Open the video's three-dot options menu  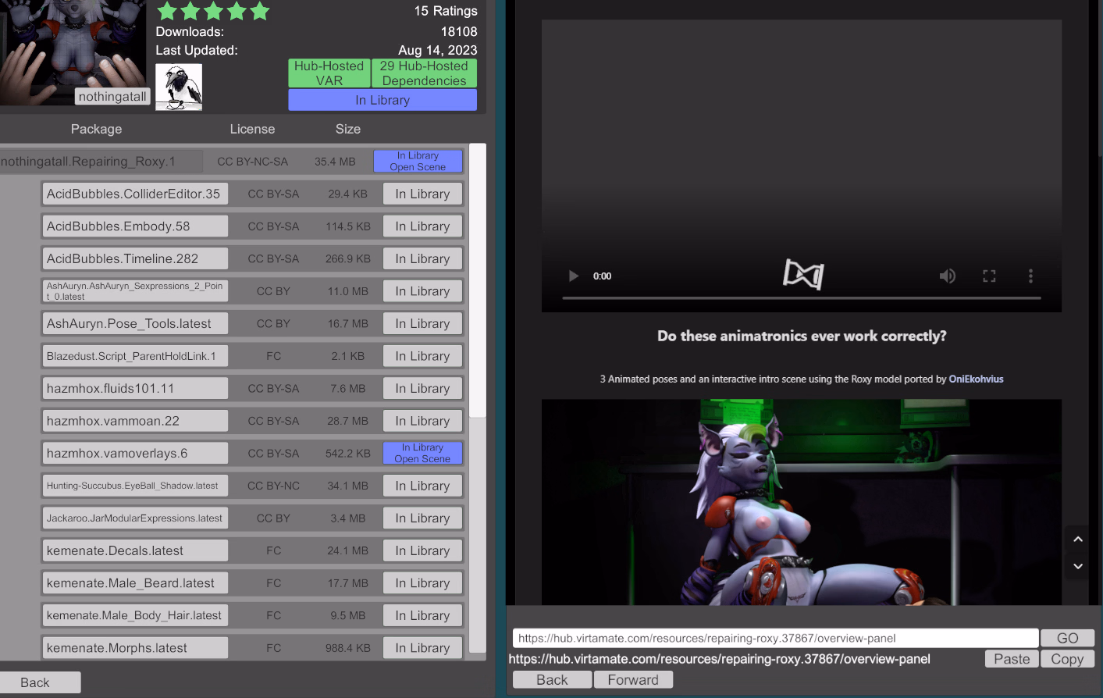point(1030,276)
